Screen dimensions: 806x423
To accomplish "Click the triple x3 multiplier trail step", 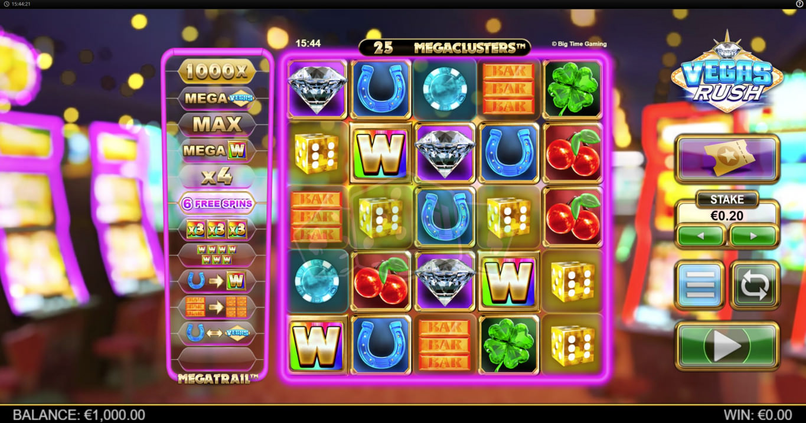I will (217, 229).
